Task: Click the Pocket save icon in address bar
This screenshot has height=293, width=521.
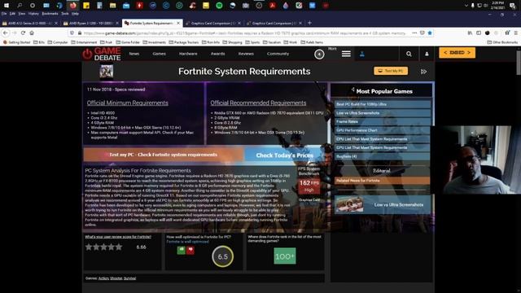Action: click(422, 33)
